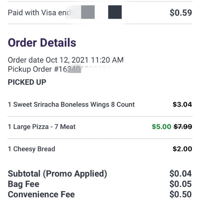
Task: Tap the order date Oct 12, 2021 line
Action: [x=66, y=60]
